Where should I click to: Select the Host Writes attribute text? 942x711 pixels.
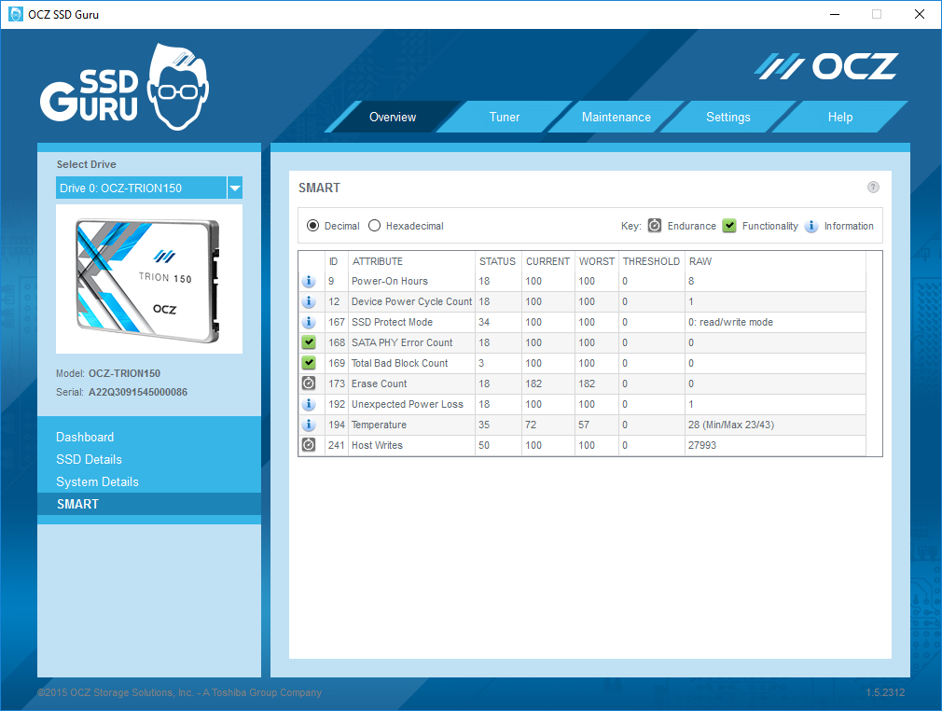pos(377,445)
